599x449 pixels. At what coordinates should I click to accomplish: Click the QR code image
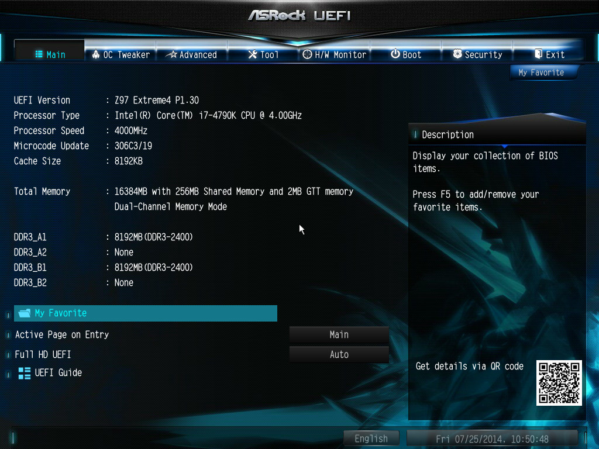coord(559,382)
